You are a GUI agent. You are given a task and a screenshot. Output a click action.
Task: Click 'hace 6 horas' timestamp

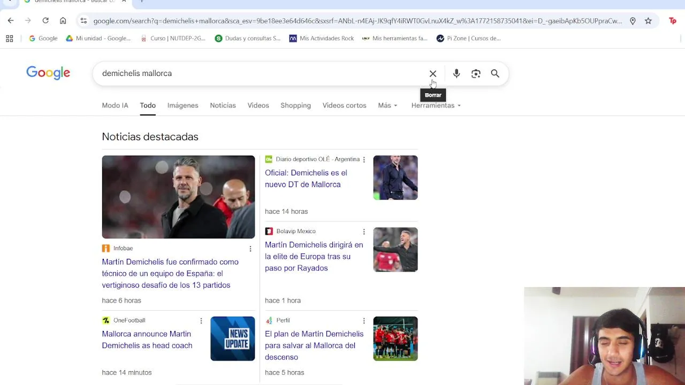coord(121,301)
